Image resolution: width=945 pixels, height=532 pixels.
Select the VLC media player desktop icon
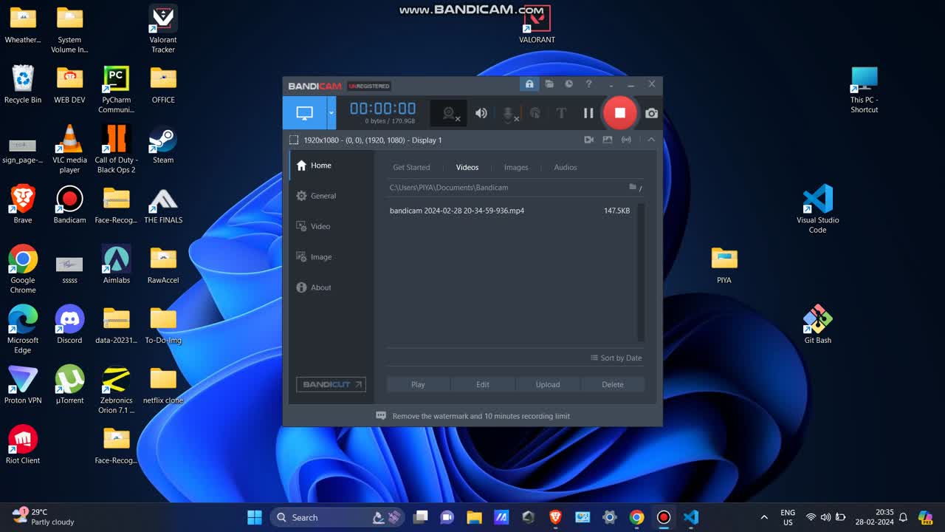(69, 149)
